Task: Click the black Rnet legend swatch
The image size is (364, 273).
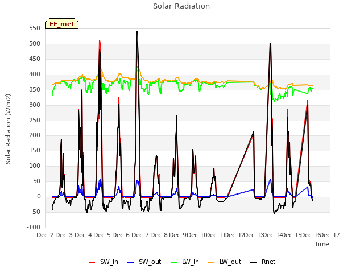Action: coord(254,263)
